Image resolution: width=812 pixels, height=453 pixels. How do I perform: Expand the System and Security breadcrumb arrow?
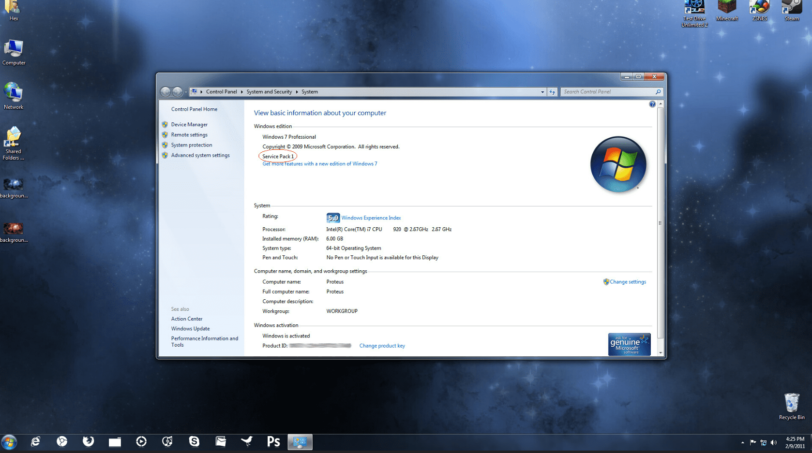point(297,92)
